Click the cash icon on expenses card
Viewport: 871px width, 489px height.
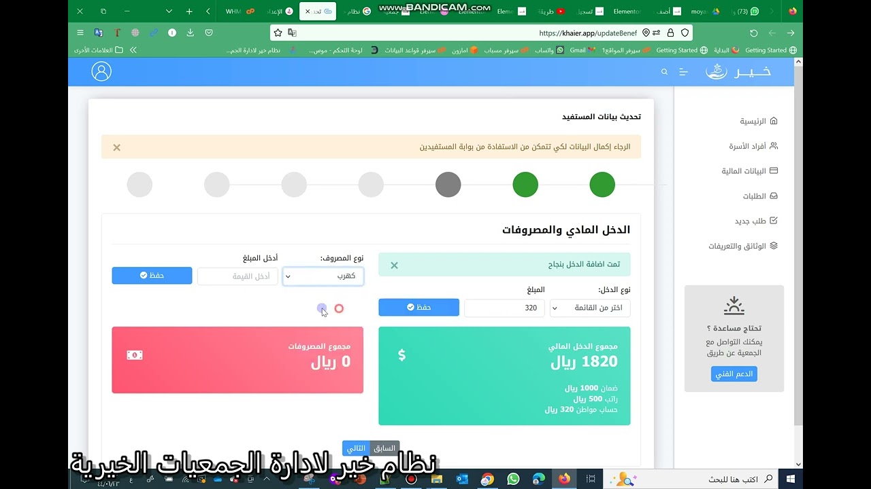point(135,355)
